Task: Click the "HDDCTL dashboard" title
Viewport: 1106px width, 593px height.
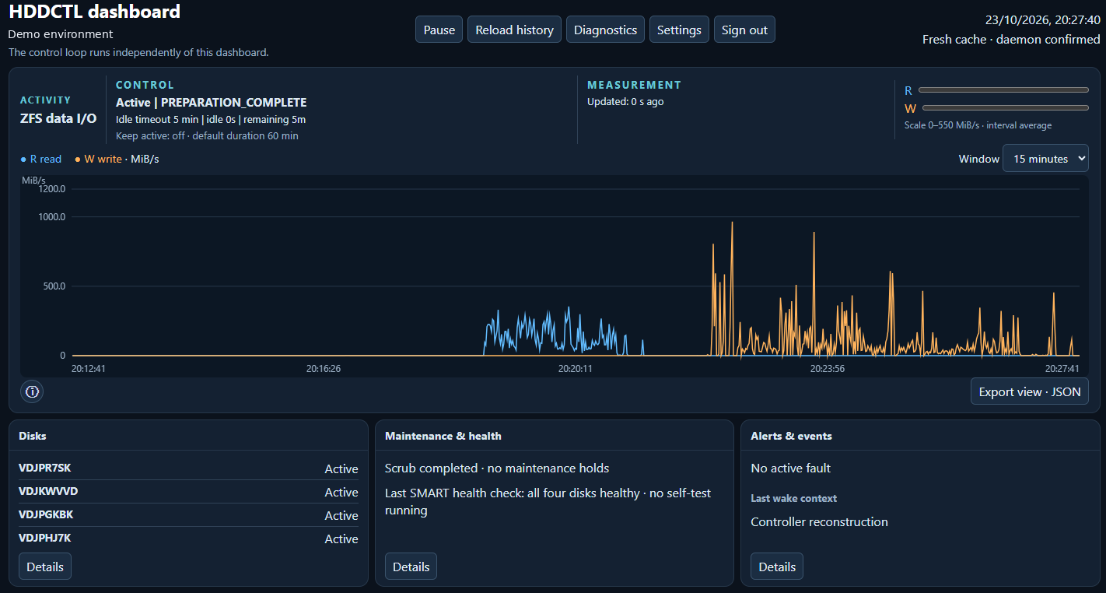Action: pos(94,12)
